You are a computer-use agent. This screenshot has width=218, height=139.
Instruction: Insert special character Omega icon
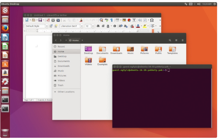tap(152, 20)
